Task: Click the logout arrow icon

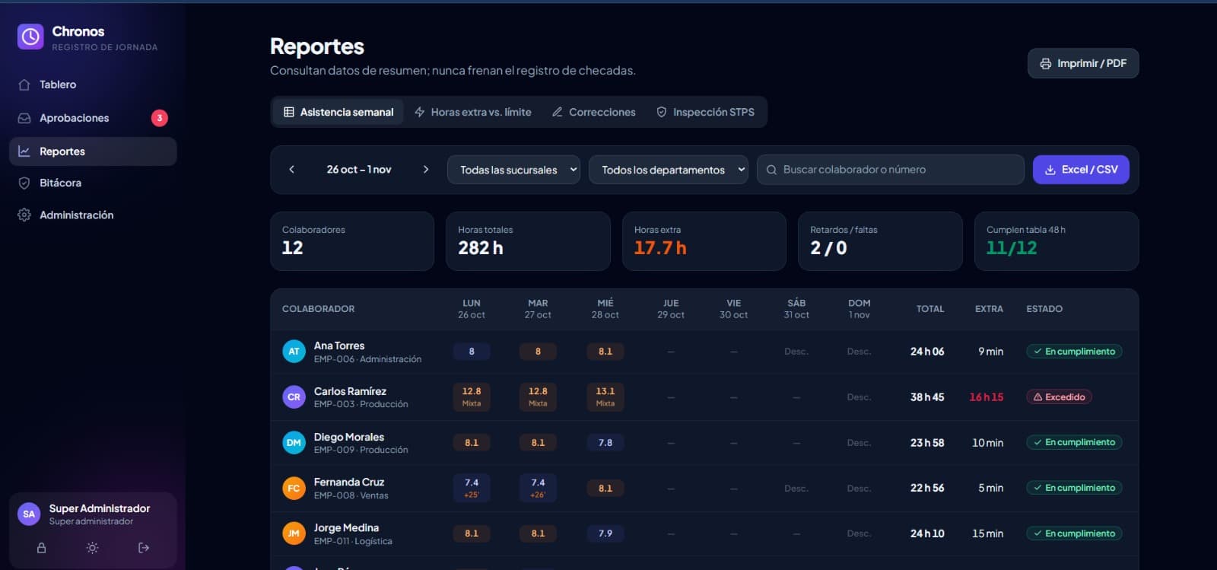Action: click(x=144, y=548)
